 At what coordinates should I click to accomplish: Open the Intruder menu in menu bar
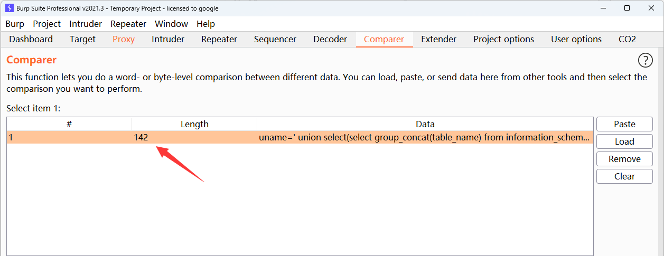point(86,24)
